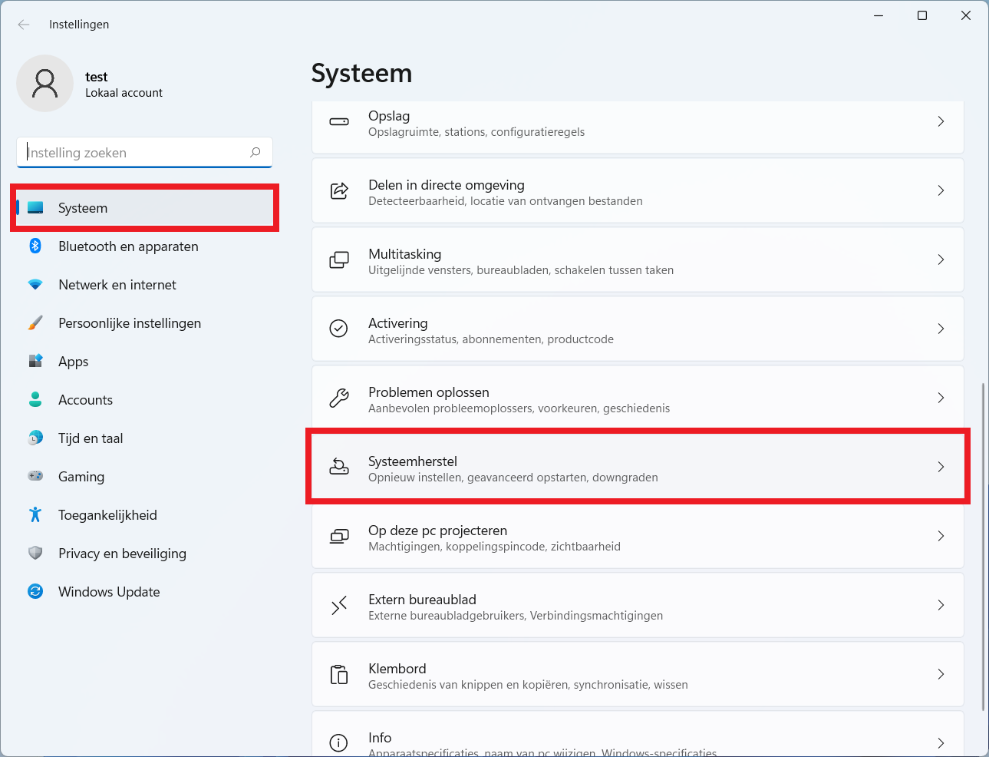This screenshot has width=989, height=757.
Task: Open the Accounts section
Action: (x=144, y=399)
